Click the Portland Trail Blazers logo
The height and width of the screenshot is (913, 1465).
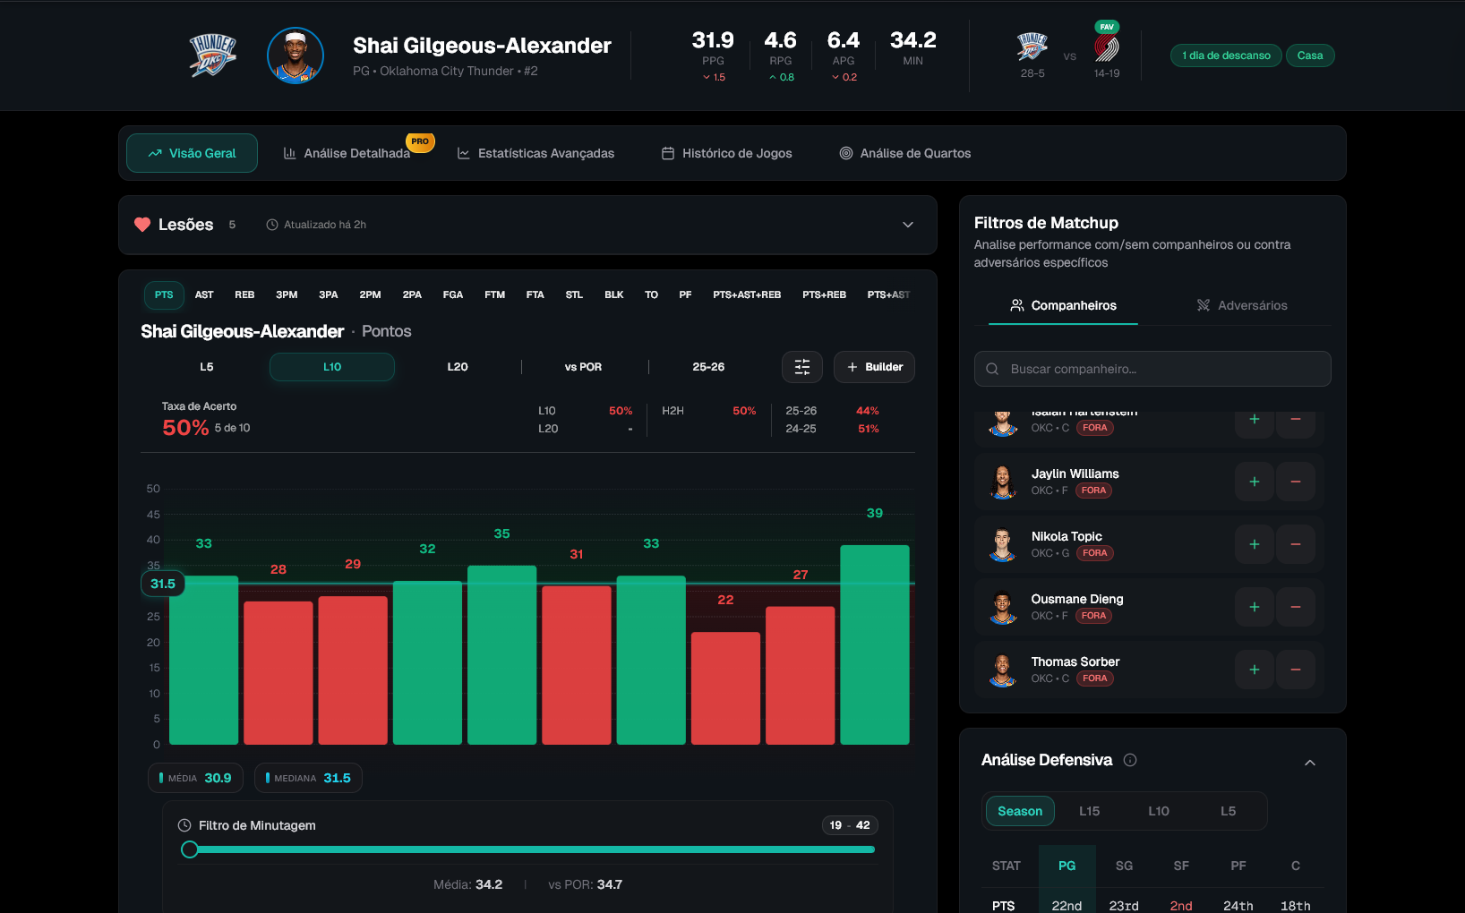(1106, 48)
